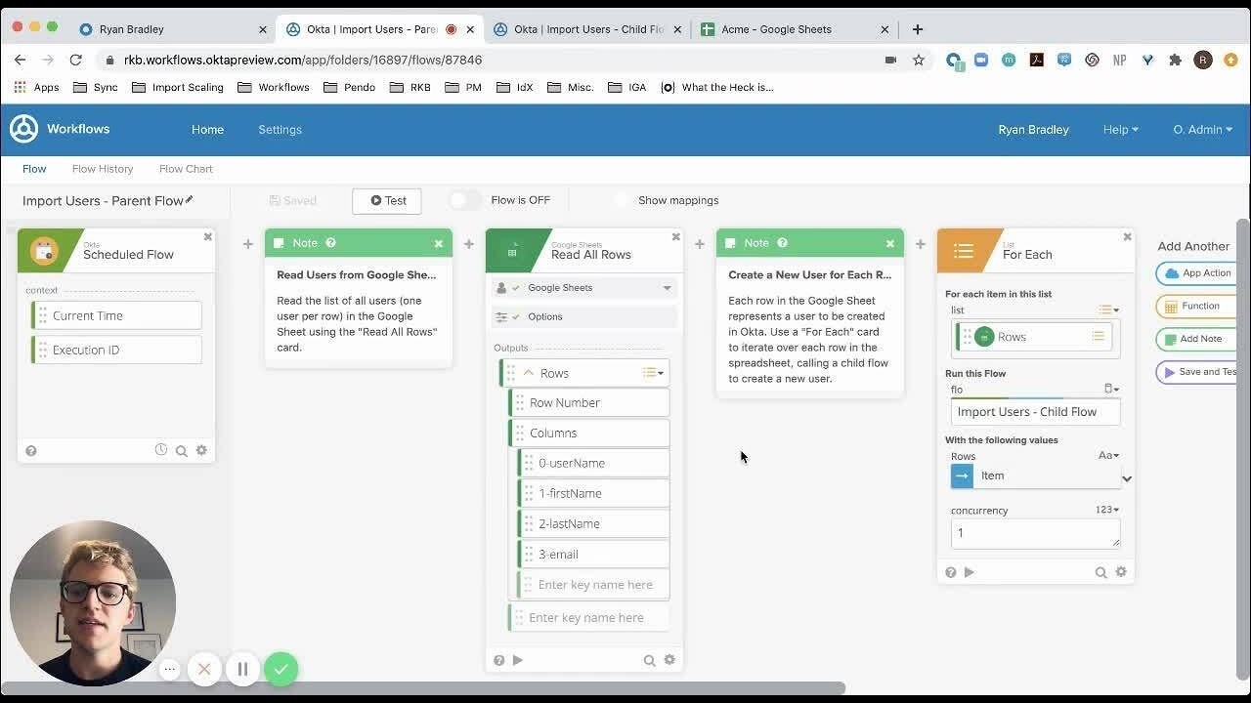Open Settings in top navigation
This screenshot has height=703, width=1251.
click(x=280, y=129)
